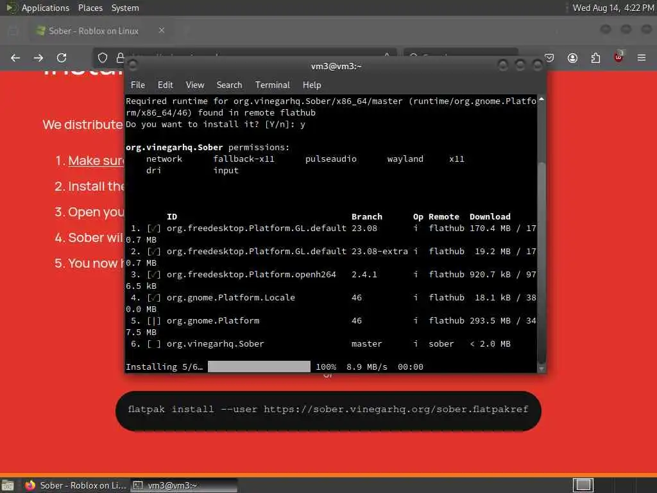Viewport: 657px width, 493px height.
Task: Open the Applications panel menu
Action: click(x=46, y=8)
